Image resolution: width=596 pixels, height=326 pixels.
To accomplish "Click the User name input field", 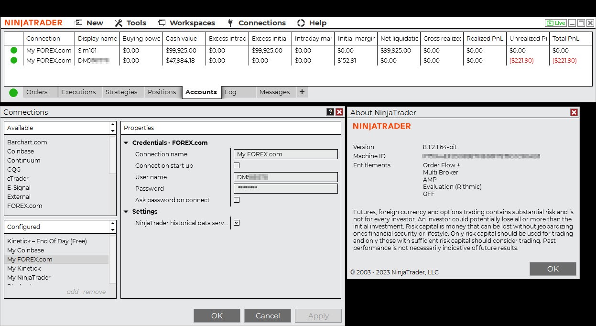I will coord(286,177).
